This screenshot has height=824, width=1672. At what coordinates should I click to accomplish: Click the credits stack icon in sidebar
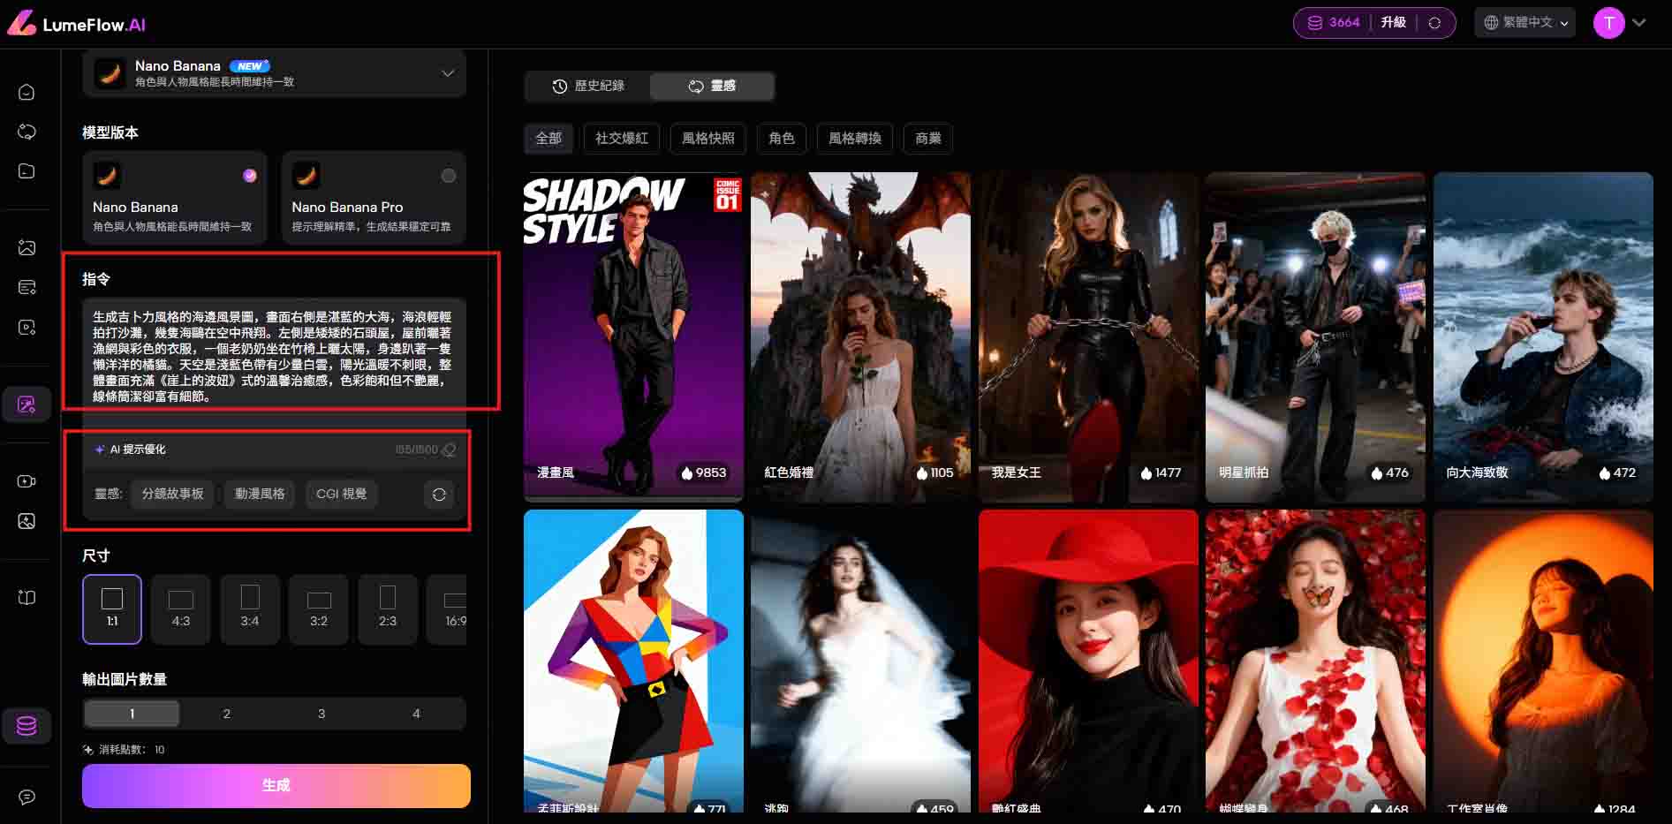point(26,726)
